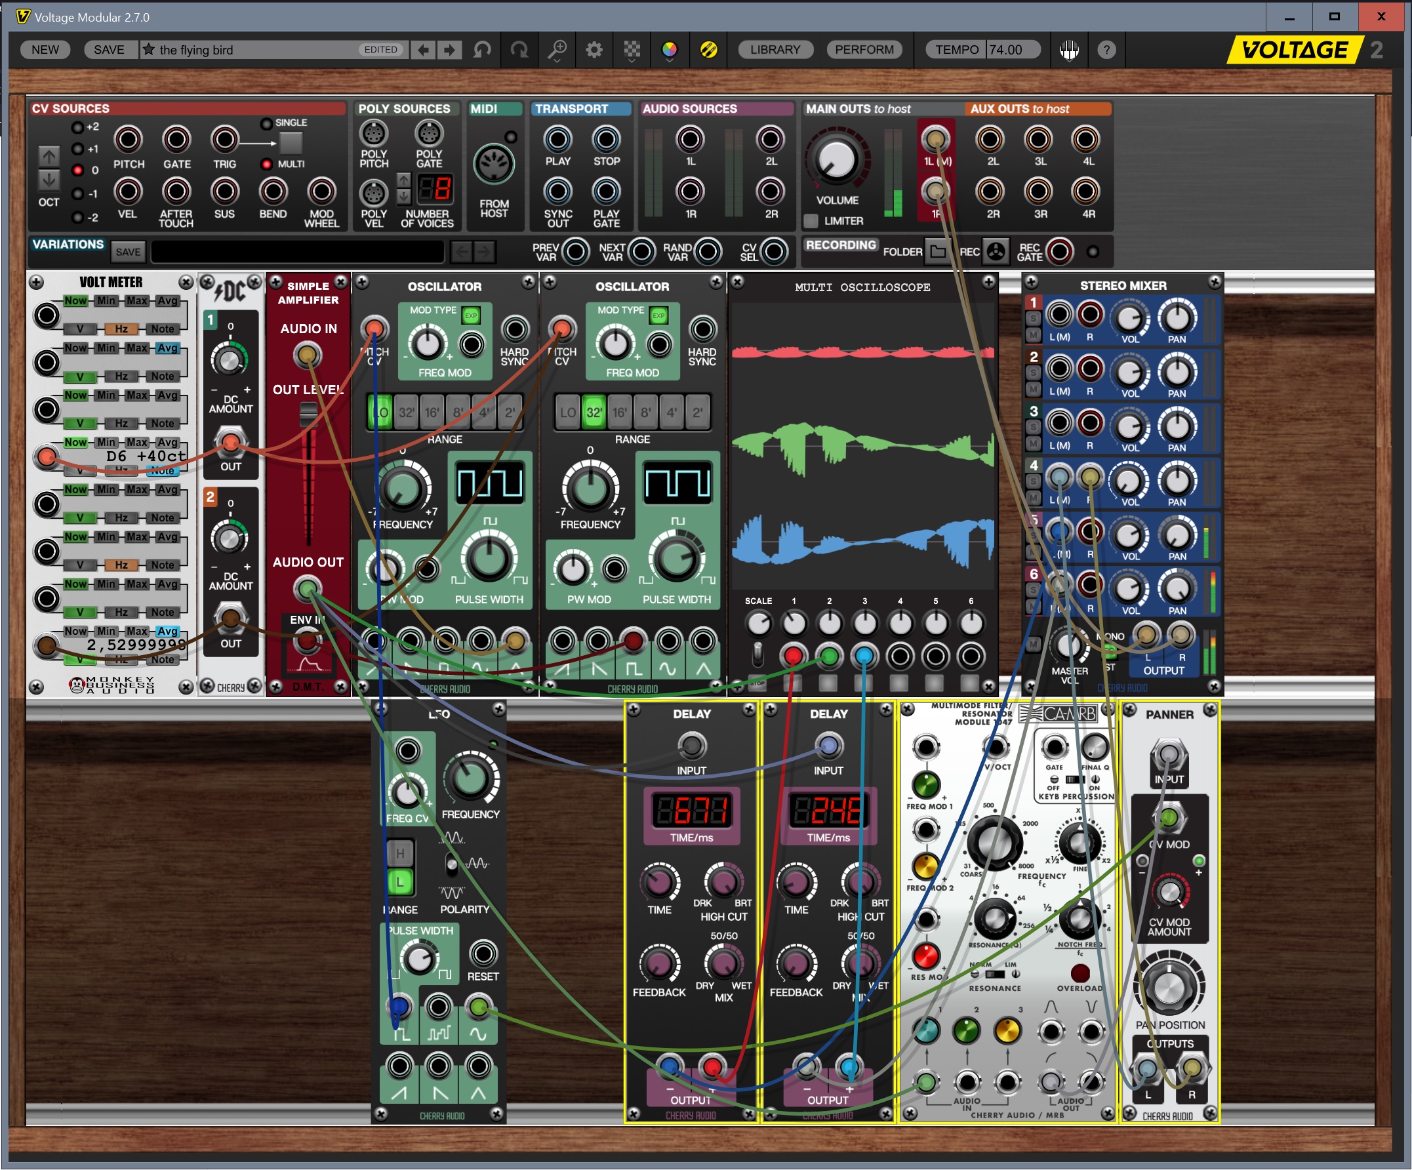This screenshot has height=1170, width=1412.
Task: Click the right Oscillator HARD SYNC jack
Action: click(702, 329)
